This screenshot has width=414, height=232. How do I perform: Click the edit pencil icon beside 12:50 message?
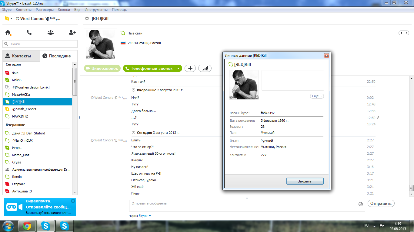378,118
